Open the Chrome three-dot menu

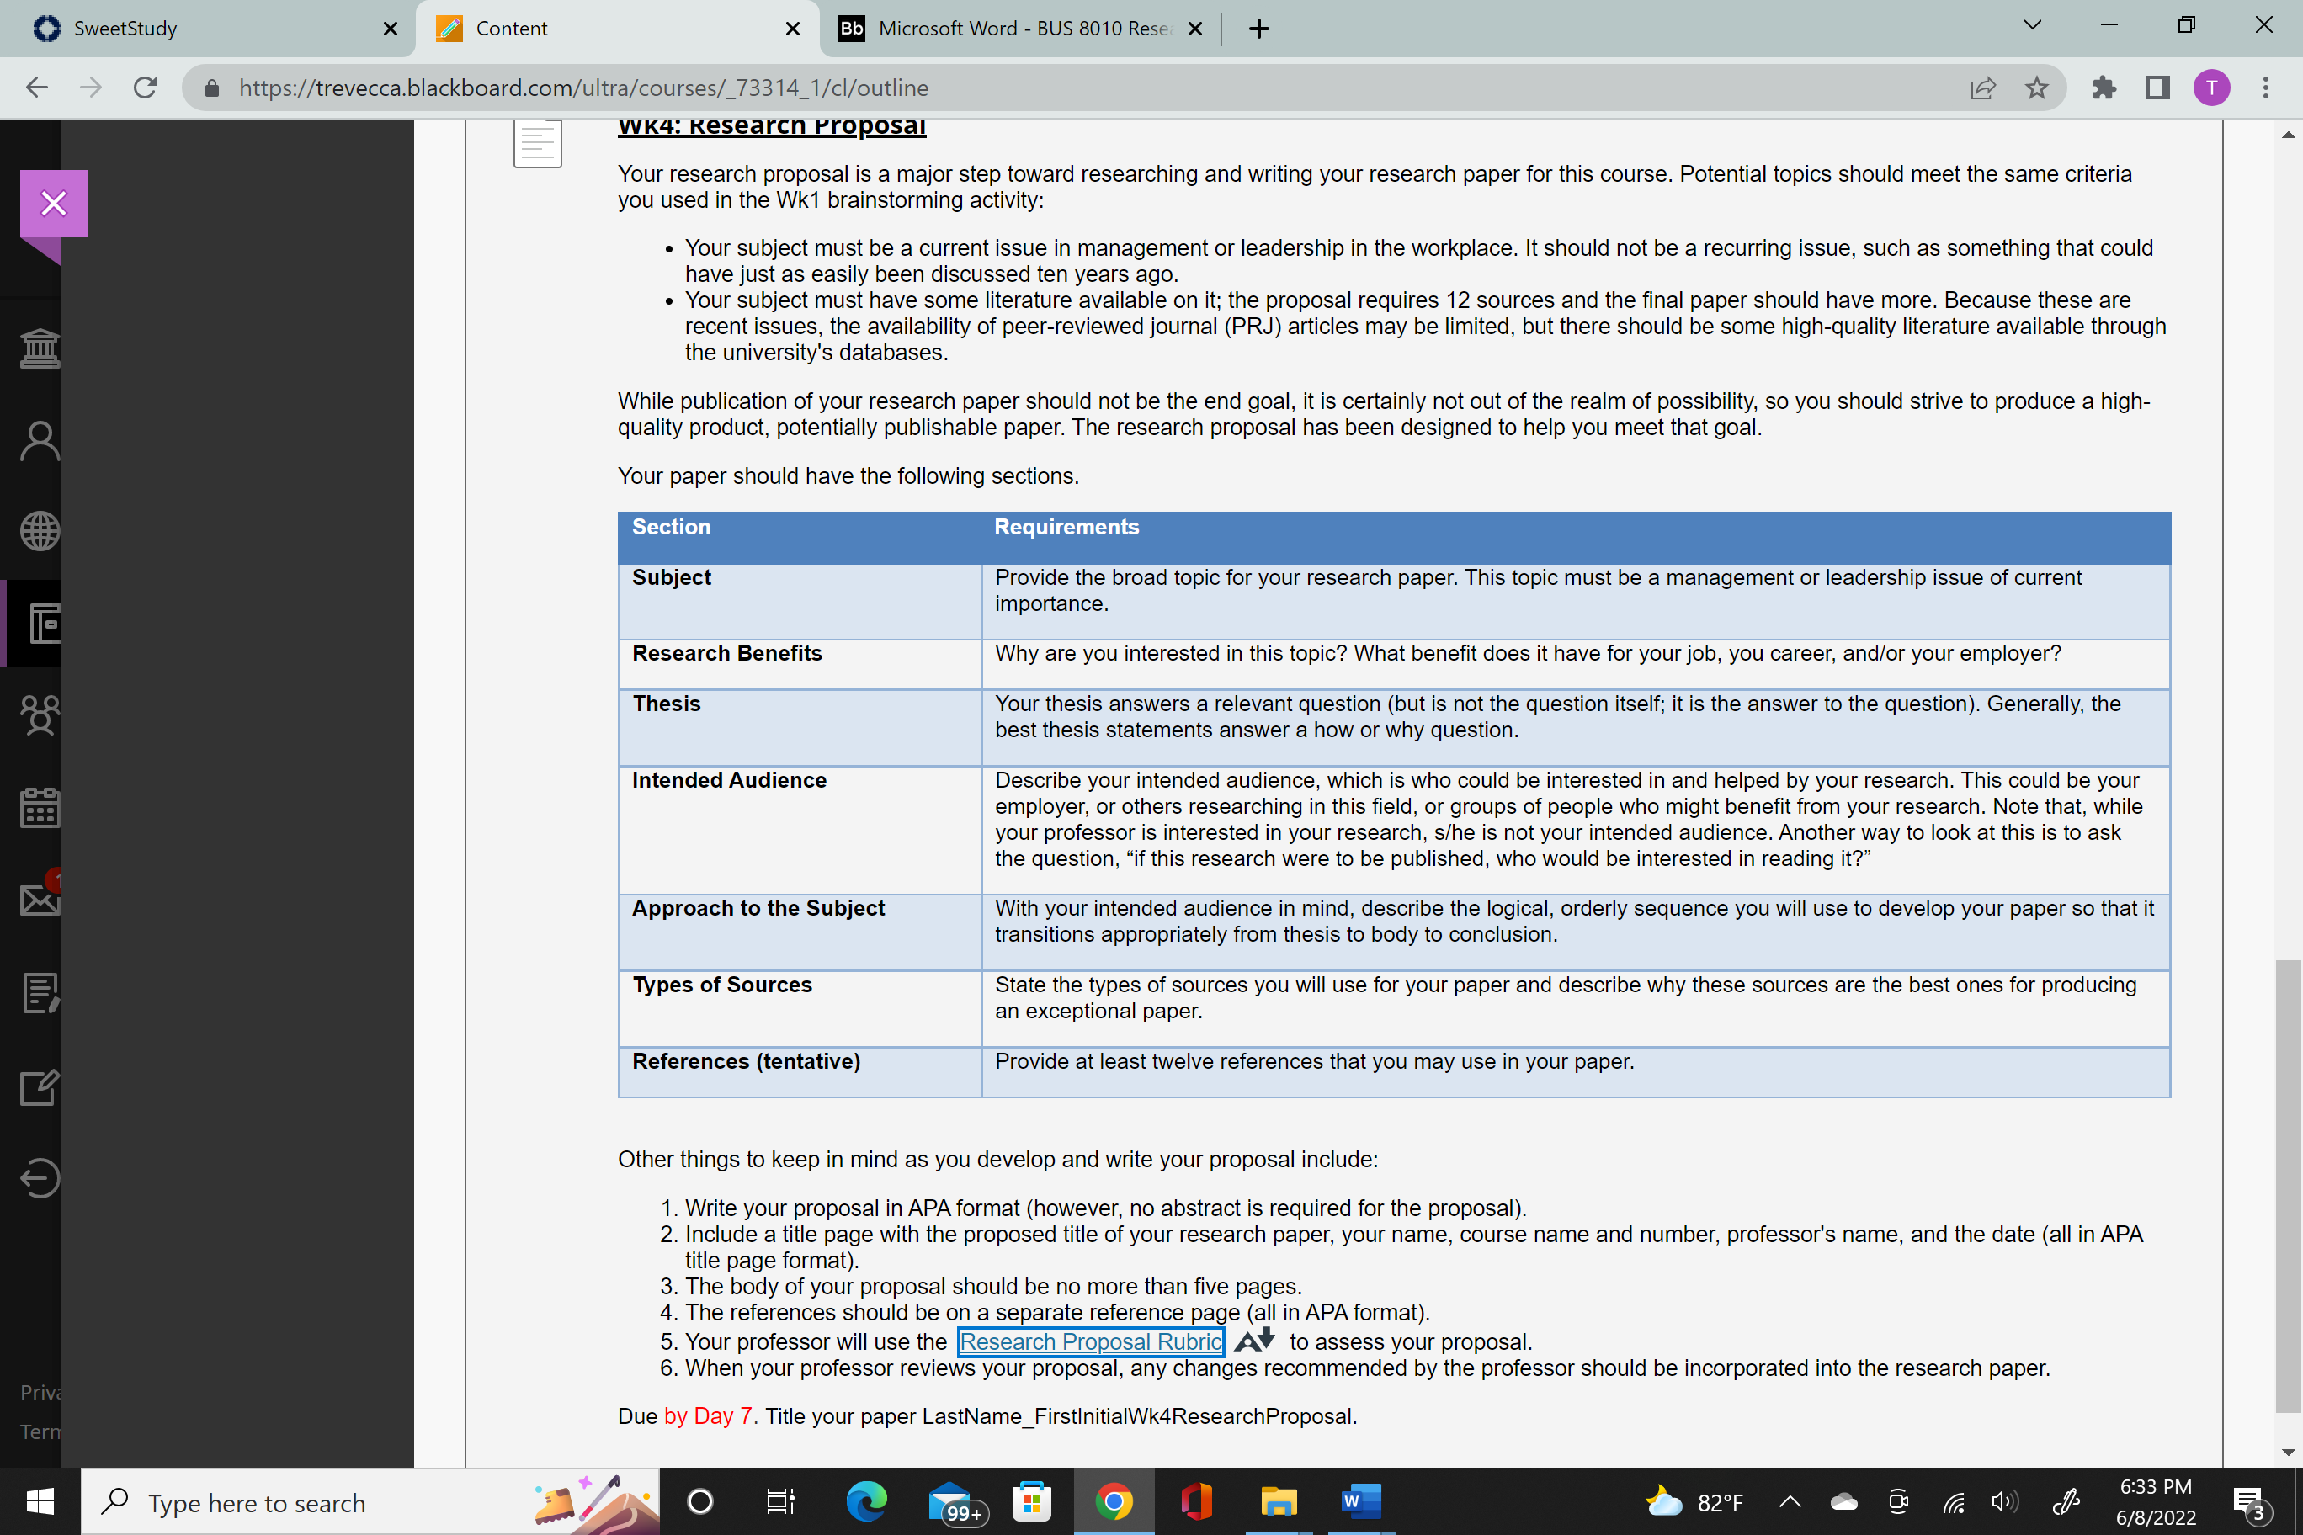coord(2266,88)
